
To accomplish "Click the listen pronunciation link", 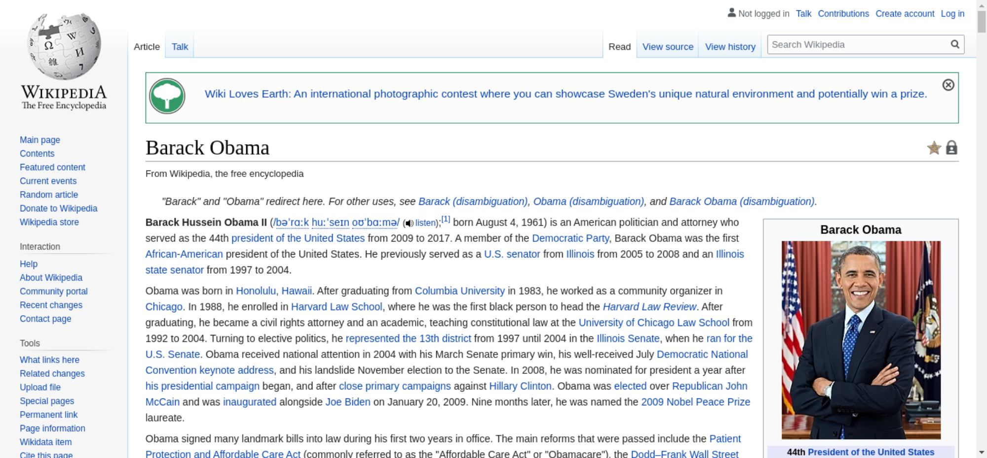I will point(425,223).
